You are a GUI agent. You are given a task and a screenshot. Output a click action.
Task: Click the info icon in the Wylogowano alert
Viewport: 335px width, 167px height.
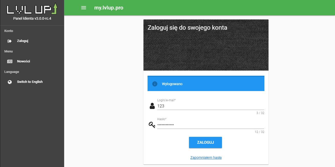pos(155,84)
